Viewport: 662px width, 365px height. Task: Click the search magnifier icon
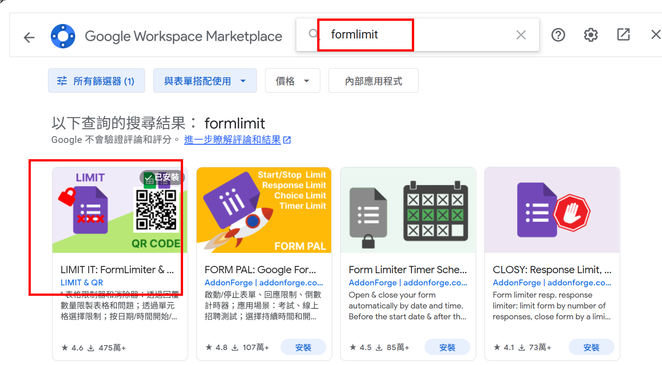(x=314, y=34)
